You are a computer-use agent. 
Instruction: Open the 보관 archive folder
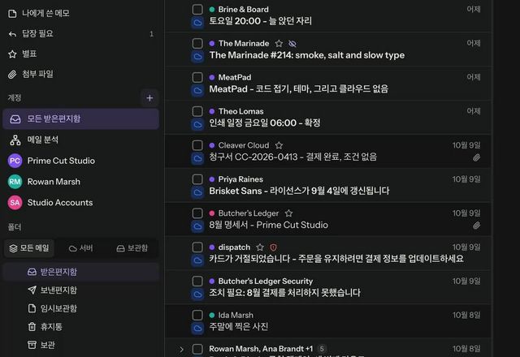click(80, 345)
